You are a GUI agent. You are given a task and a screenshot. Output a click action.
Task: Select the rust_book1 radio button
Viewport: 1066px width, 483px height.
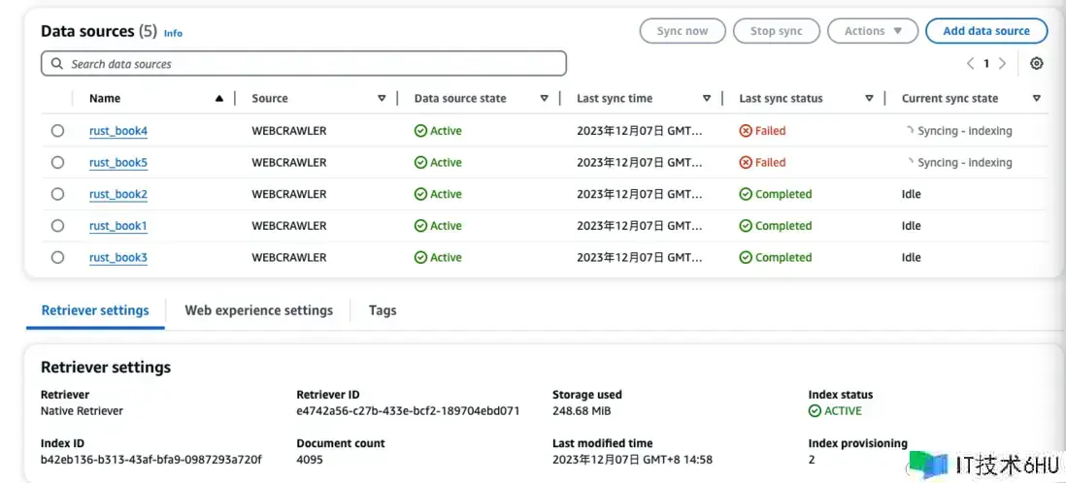[58, 226]
